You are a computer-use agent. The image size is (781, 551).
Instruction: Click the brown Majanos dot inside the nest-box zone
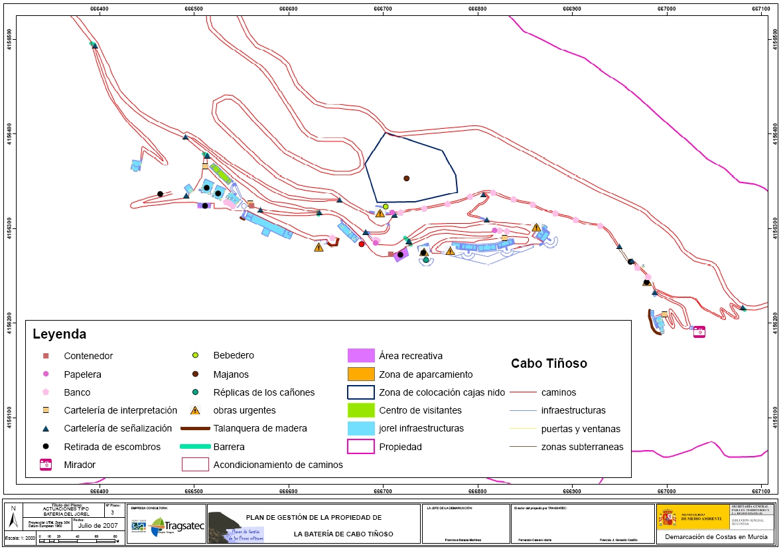tap(406, 178)
